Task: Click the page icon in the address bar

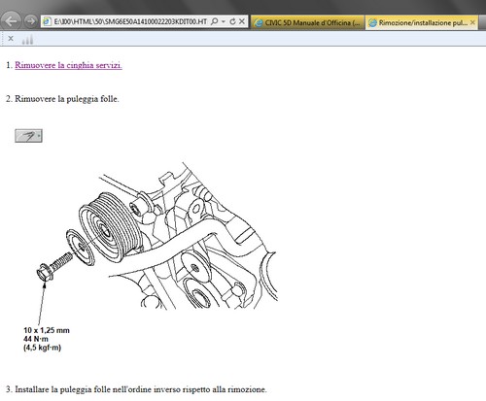Action: [47, 21]
